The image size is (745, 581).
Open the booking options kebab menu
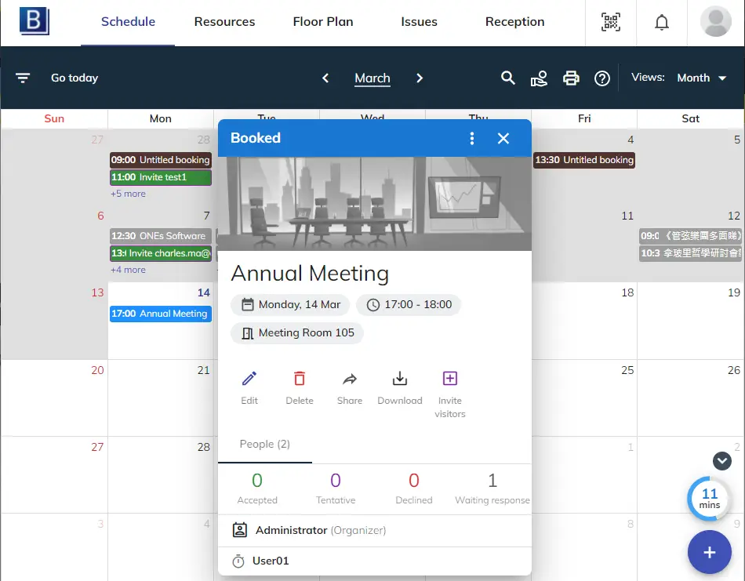471,138
